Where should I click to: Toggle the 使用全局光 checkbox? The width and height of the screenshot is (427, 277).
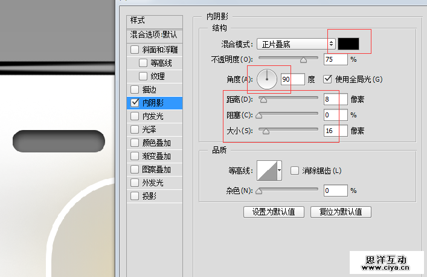click(327, 79)
